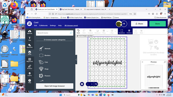This screenshot has width=173, height=97.
Task: Click the round question mark help button on canvas
Action: tap(82, 84)
